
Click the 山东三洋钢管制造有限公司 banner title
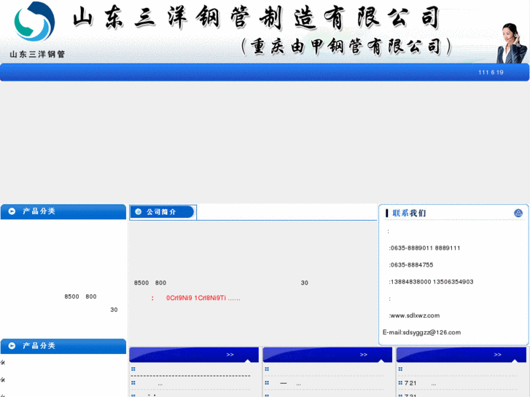pos(256,17)
